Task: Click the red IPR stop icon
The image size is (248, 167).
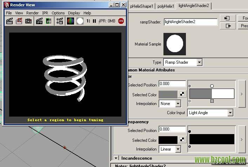Action: [x=121, y=21]
